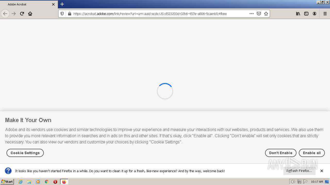Screen dimensions: 330x185
Task: Open Firefox account menu
Action: pos(315,14)
